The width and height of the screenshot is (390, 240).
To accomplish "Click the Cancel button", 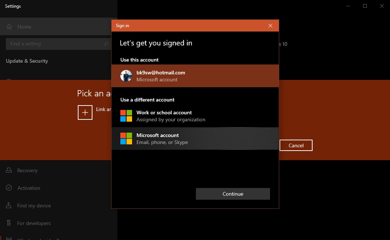I will [296, 145].
